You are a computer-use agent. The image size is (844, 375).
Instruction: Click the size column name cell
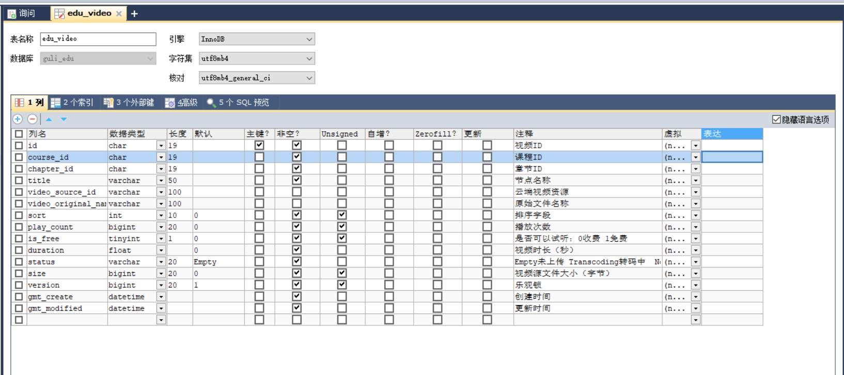pyautogui.click(x=67, y=273)
